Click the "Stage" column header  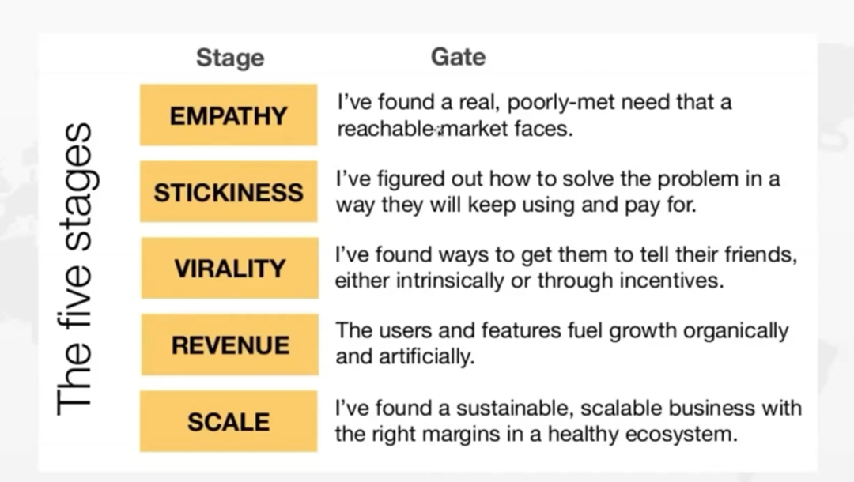(230, 58)
